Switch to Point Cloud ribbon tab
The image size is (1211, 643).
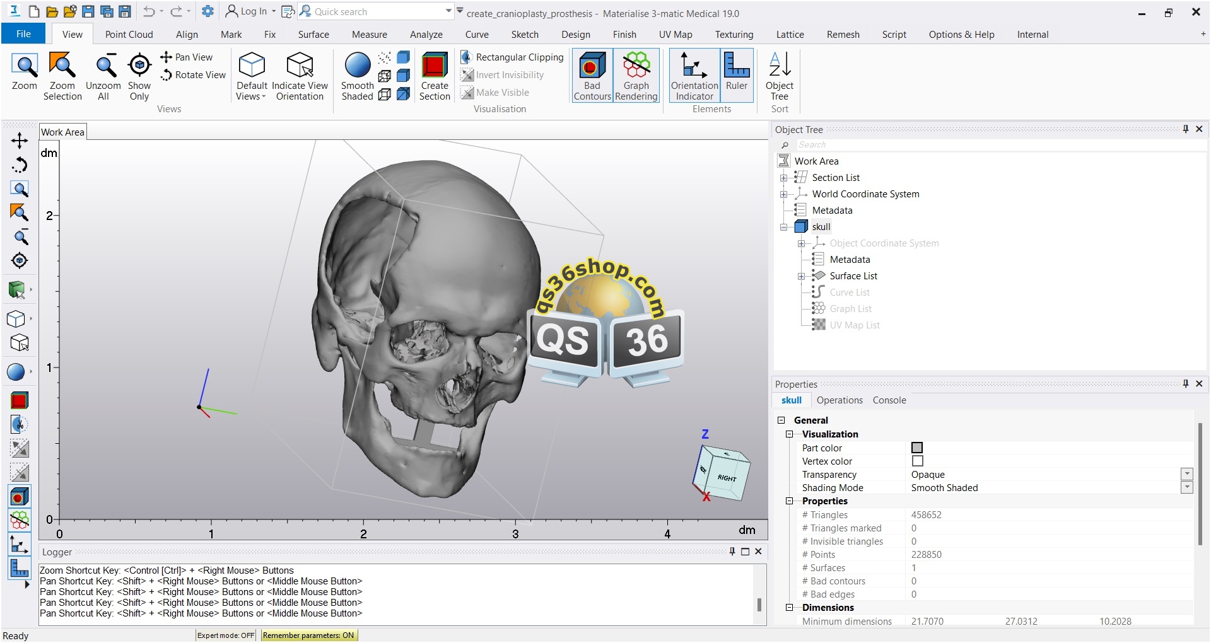(x=129, y=35)
